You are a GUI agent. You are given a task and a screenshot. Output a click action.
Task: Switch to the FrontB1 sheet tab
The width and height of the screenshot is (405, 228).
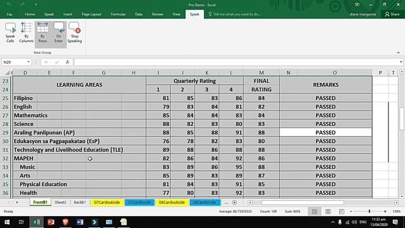tap(40, 203)
